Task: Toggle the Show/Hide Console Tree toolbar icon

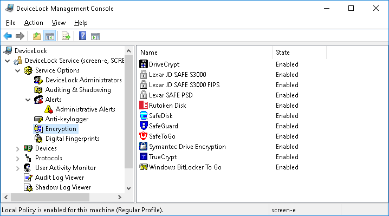Action: (49, 36)
